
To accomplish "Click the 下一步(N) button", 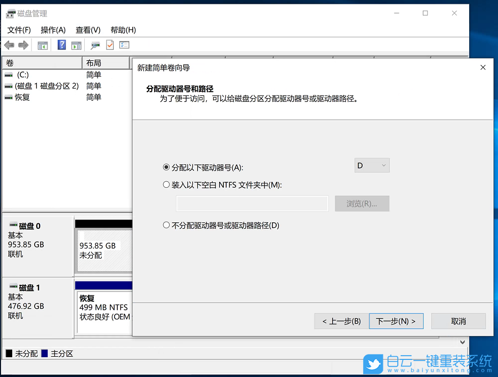I will click(x=396, y=321).
